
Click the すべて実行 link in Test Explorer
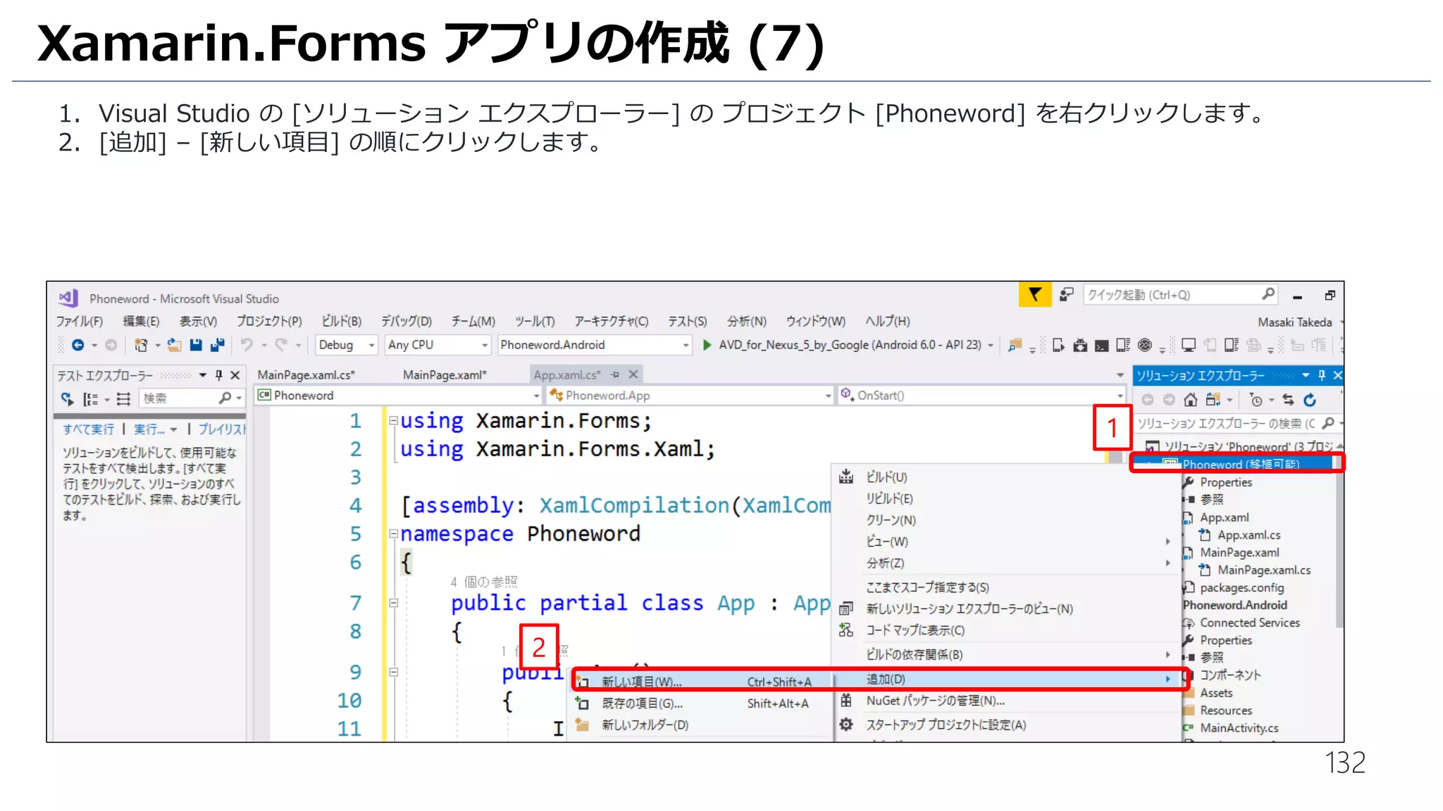point(88,429)
